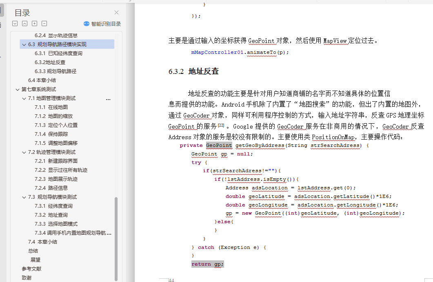This screenshot has height=282, width=433.
Task: Open more options for 7.1 地图管理模块测试
Action: (x=108, y=99)
